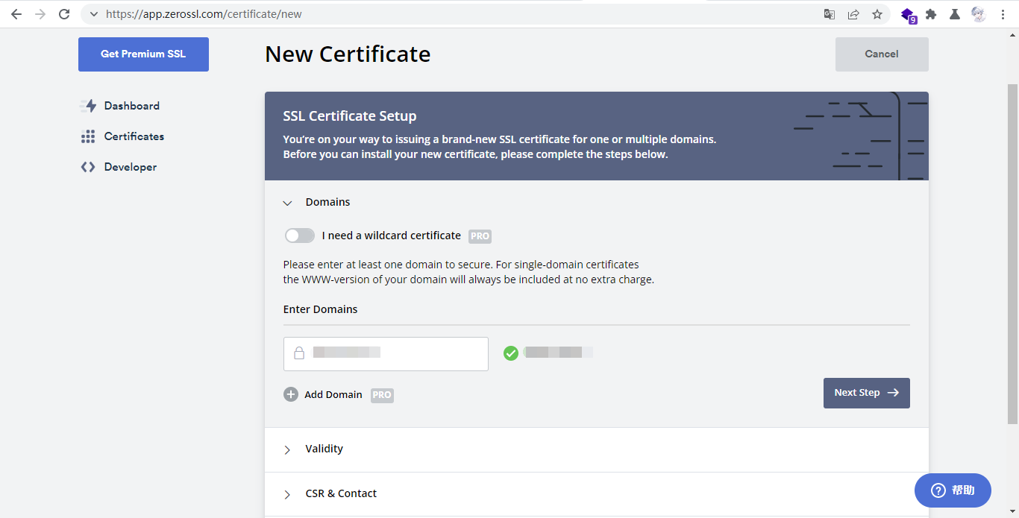Reload the page with refresh icon
Viewport: 1019px width, 518px height.
pos(64,14)
